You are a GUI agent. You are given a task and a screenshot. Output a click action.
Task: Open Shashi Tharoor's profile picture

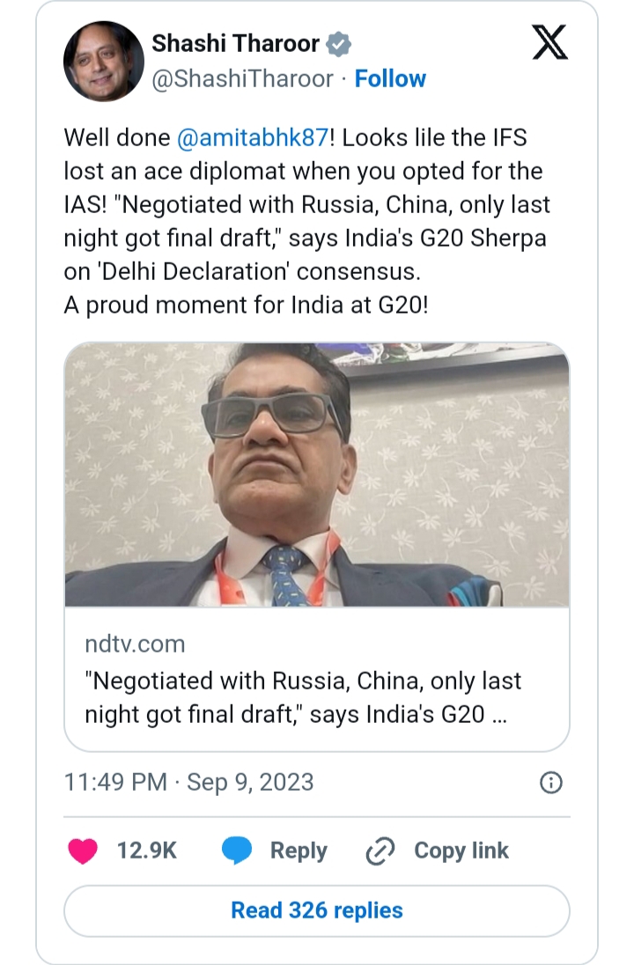[104, 62]
